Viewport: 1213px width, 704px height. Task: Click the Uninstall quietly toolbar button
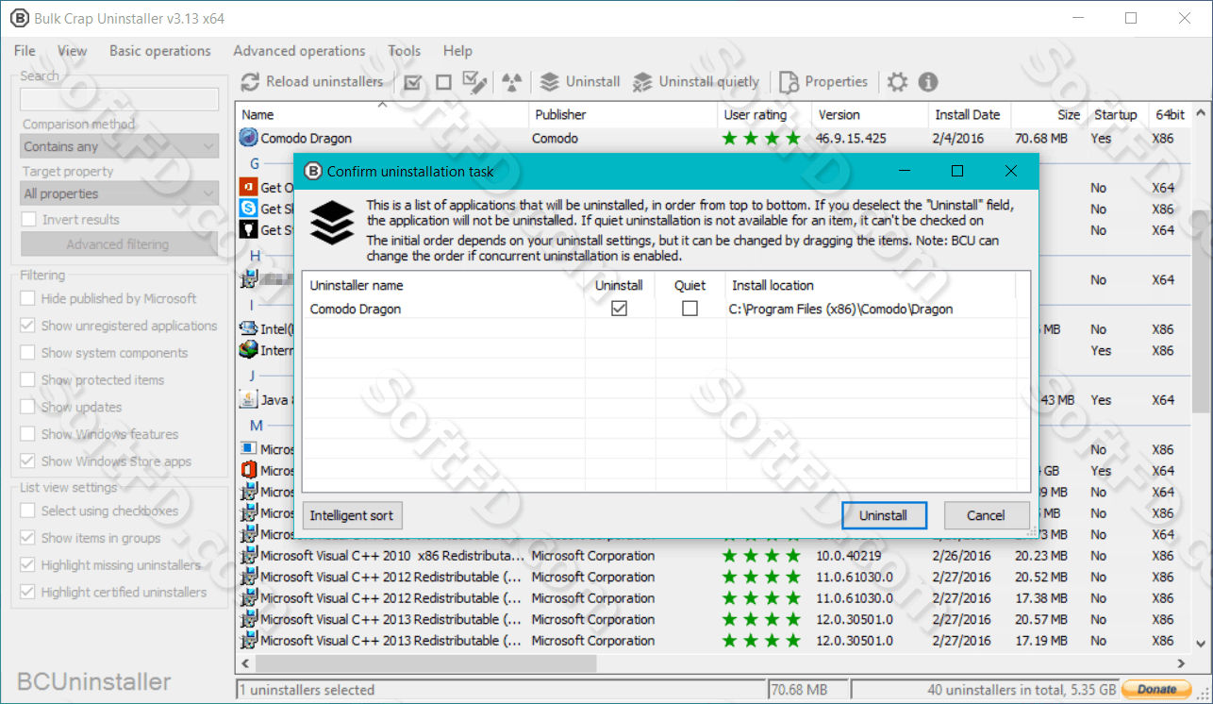(x=695, y=82)
